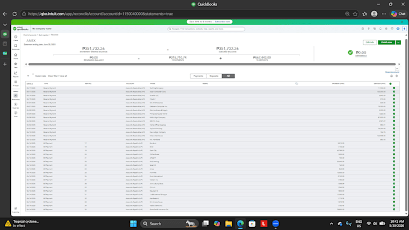Toggle cleared status for Asian Computer Corp row

tap(394, 92)
